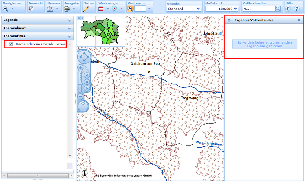The width and height of the screenshot is (305, 182).
Task: Toggle Gemeinden aus Bezirk Liezen checkbox
Action: tap(11, 44)
